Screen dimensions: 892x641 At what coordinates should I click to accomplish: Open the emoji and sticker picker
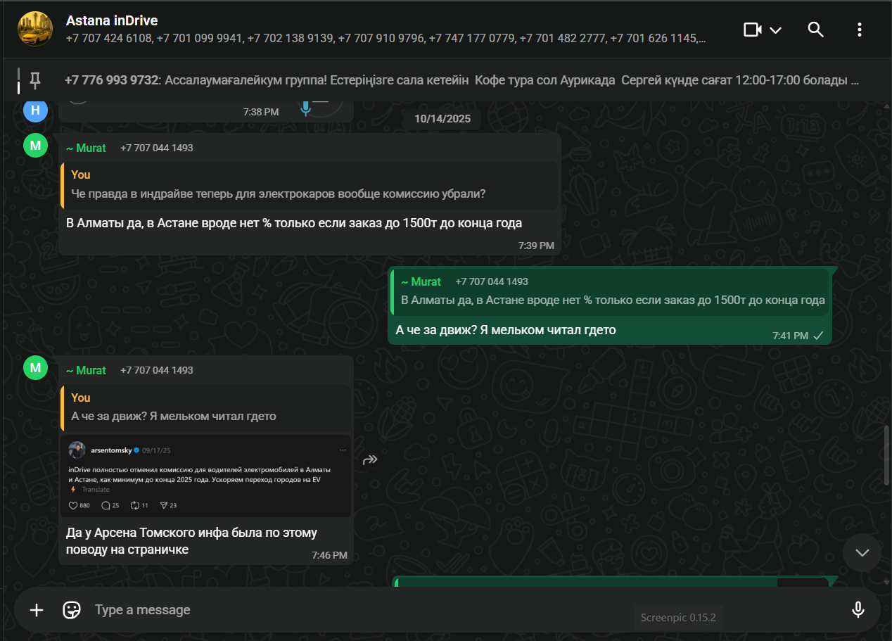click(x=72, y=610)
